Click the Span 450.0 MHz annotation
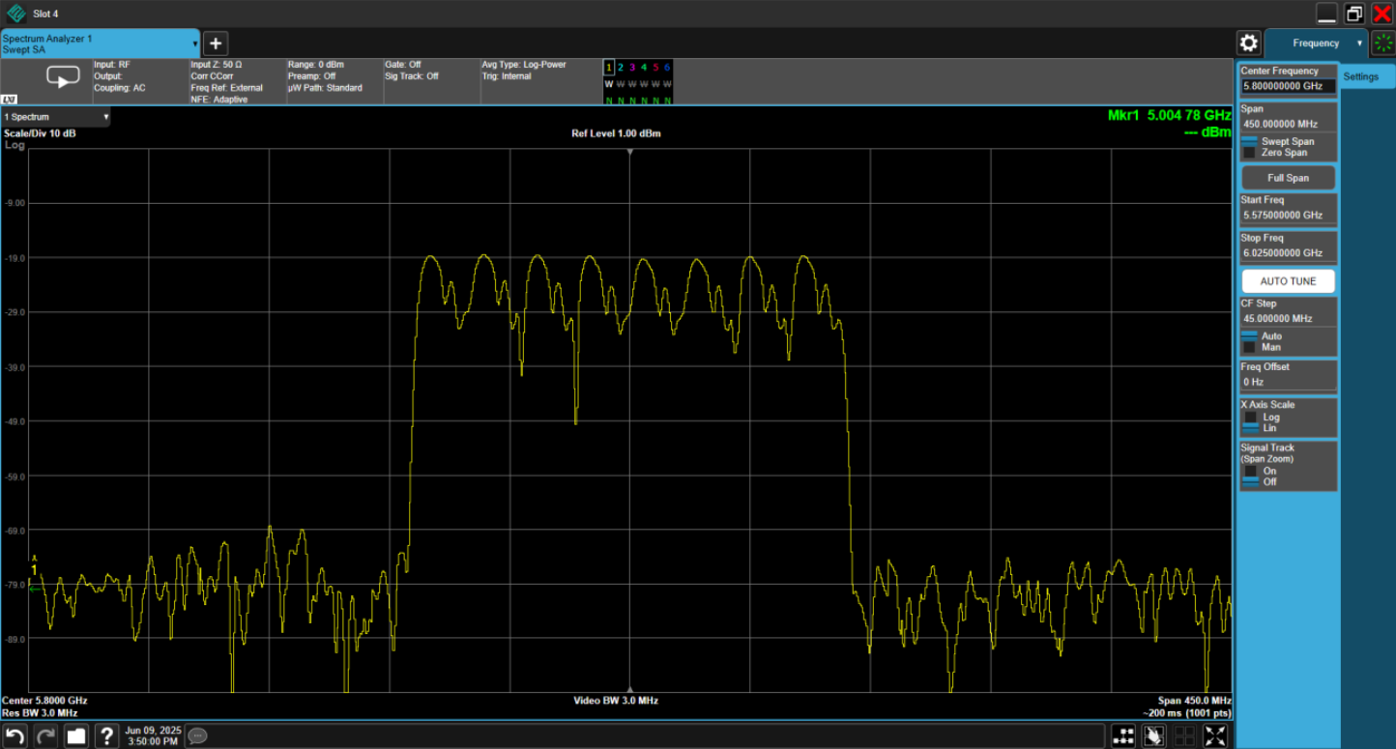 pos(1194,701)
